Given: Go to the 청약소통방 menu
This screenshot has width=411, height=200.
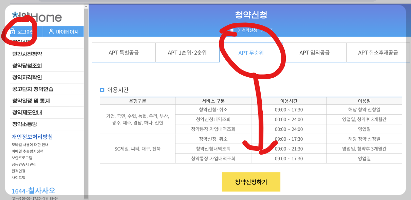Looking at the screenshot, I should tap(25, 124).
